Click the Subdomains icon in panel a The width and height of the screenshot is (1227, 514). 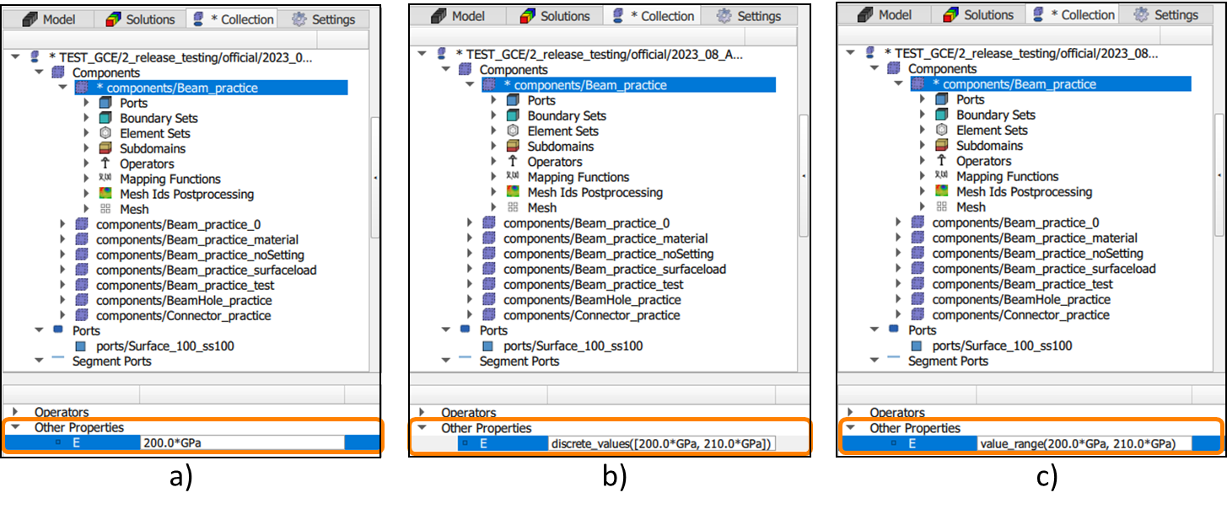click(x=105, y=148)
